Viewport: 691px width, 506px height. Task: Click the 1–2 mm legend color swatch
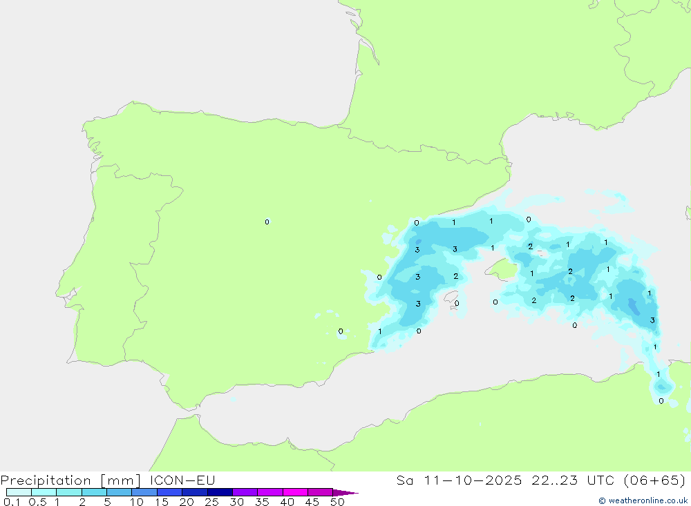pos(69,492)
